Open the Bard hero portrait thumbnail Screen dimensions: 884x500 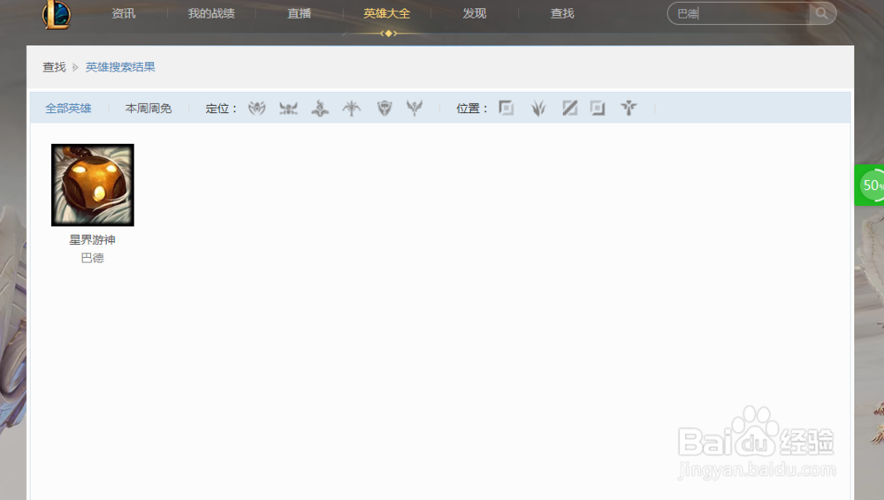coord(93,185)
